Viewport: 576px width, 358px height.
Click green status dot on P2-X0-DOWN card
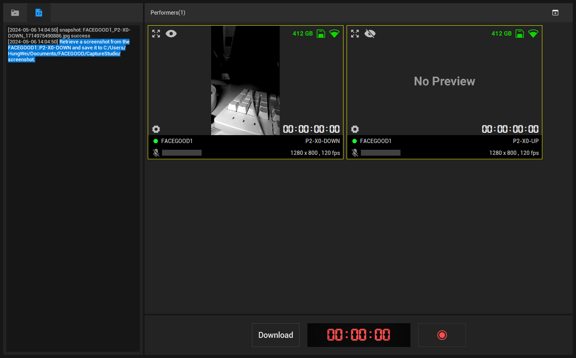point(156,141)
